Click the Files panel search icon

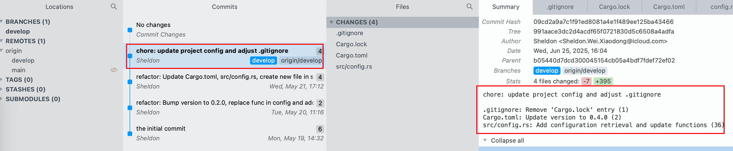[x=469, y=7]
